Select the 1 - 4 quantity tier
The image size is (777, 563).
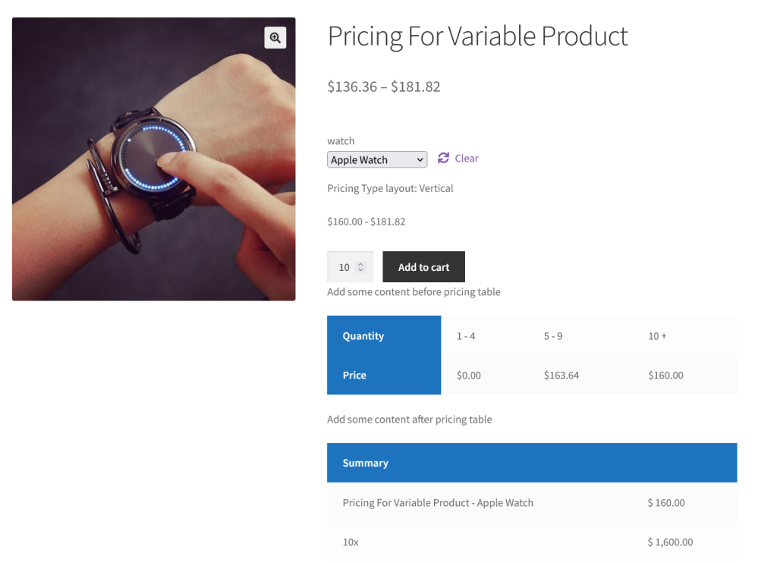tap(466, 336)
